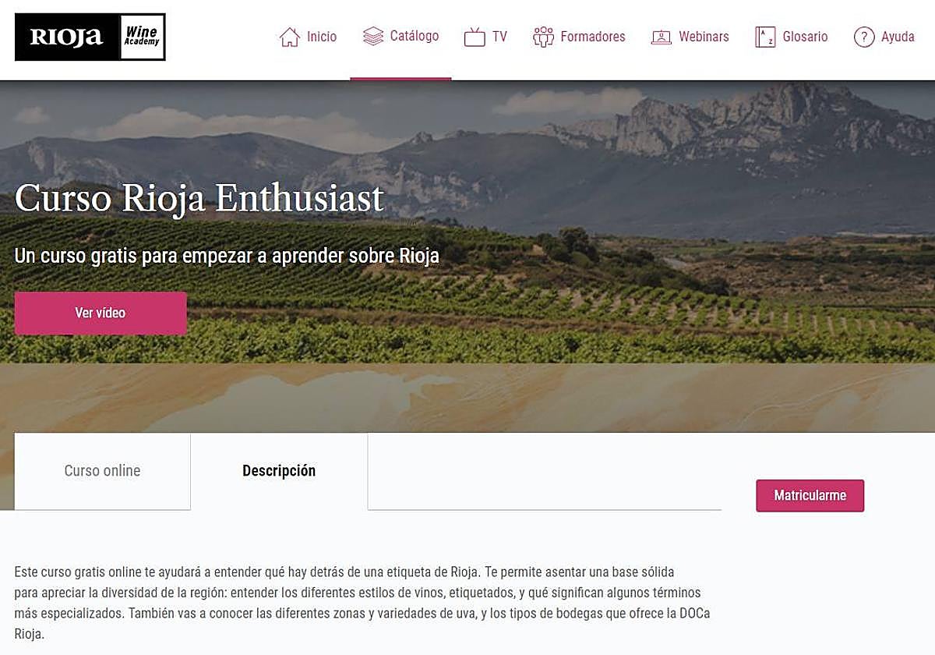Go to the TV text label

tap(499, 37)
